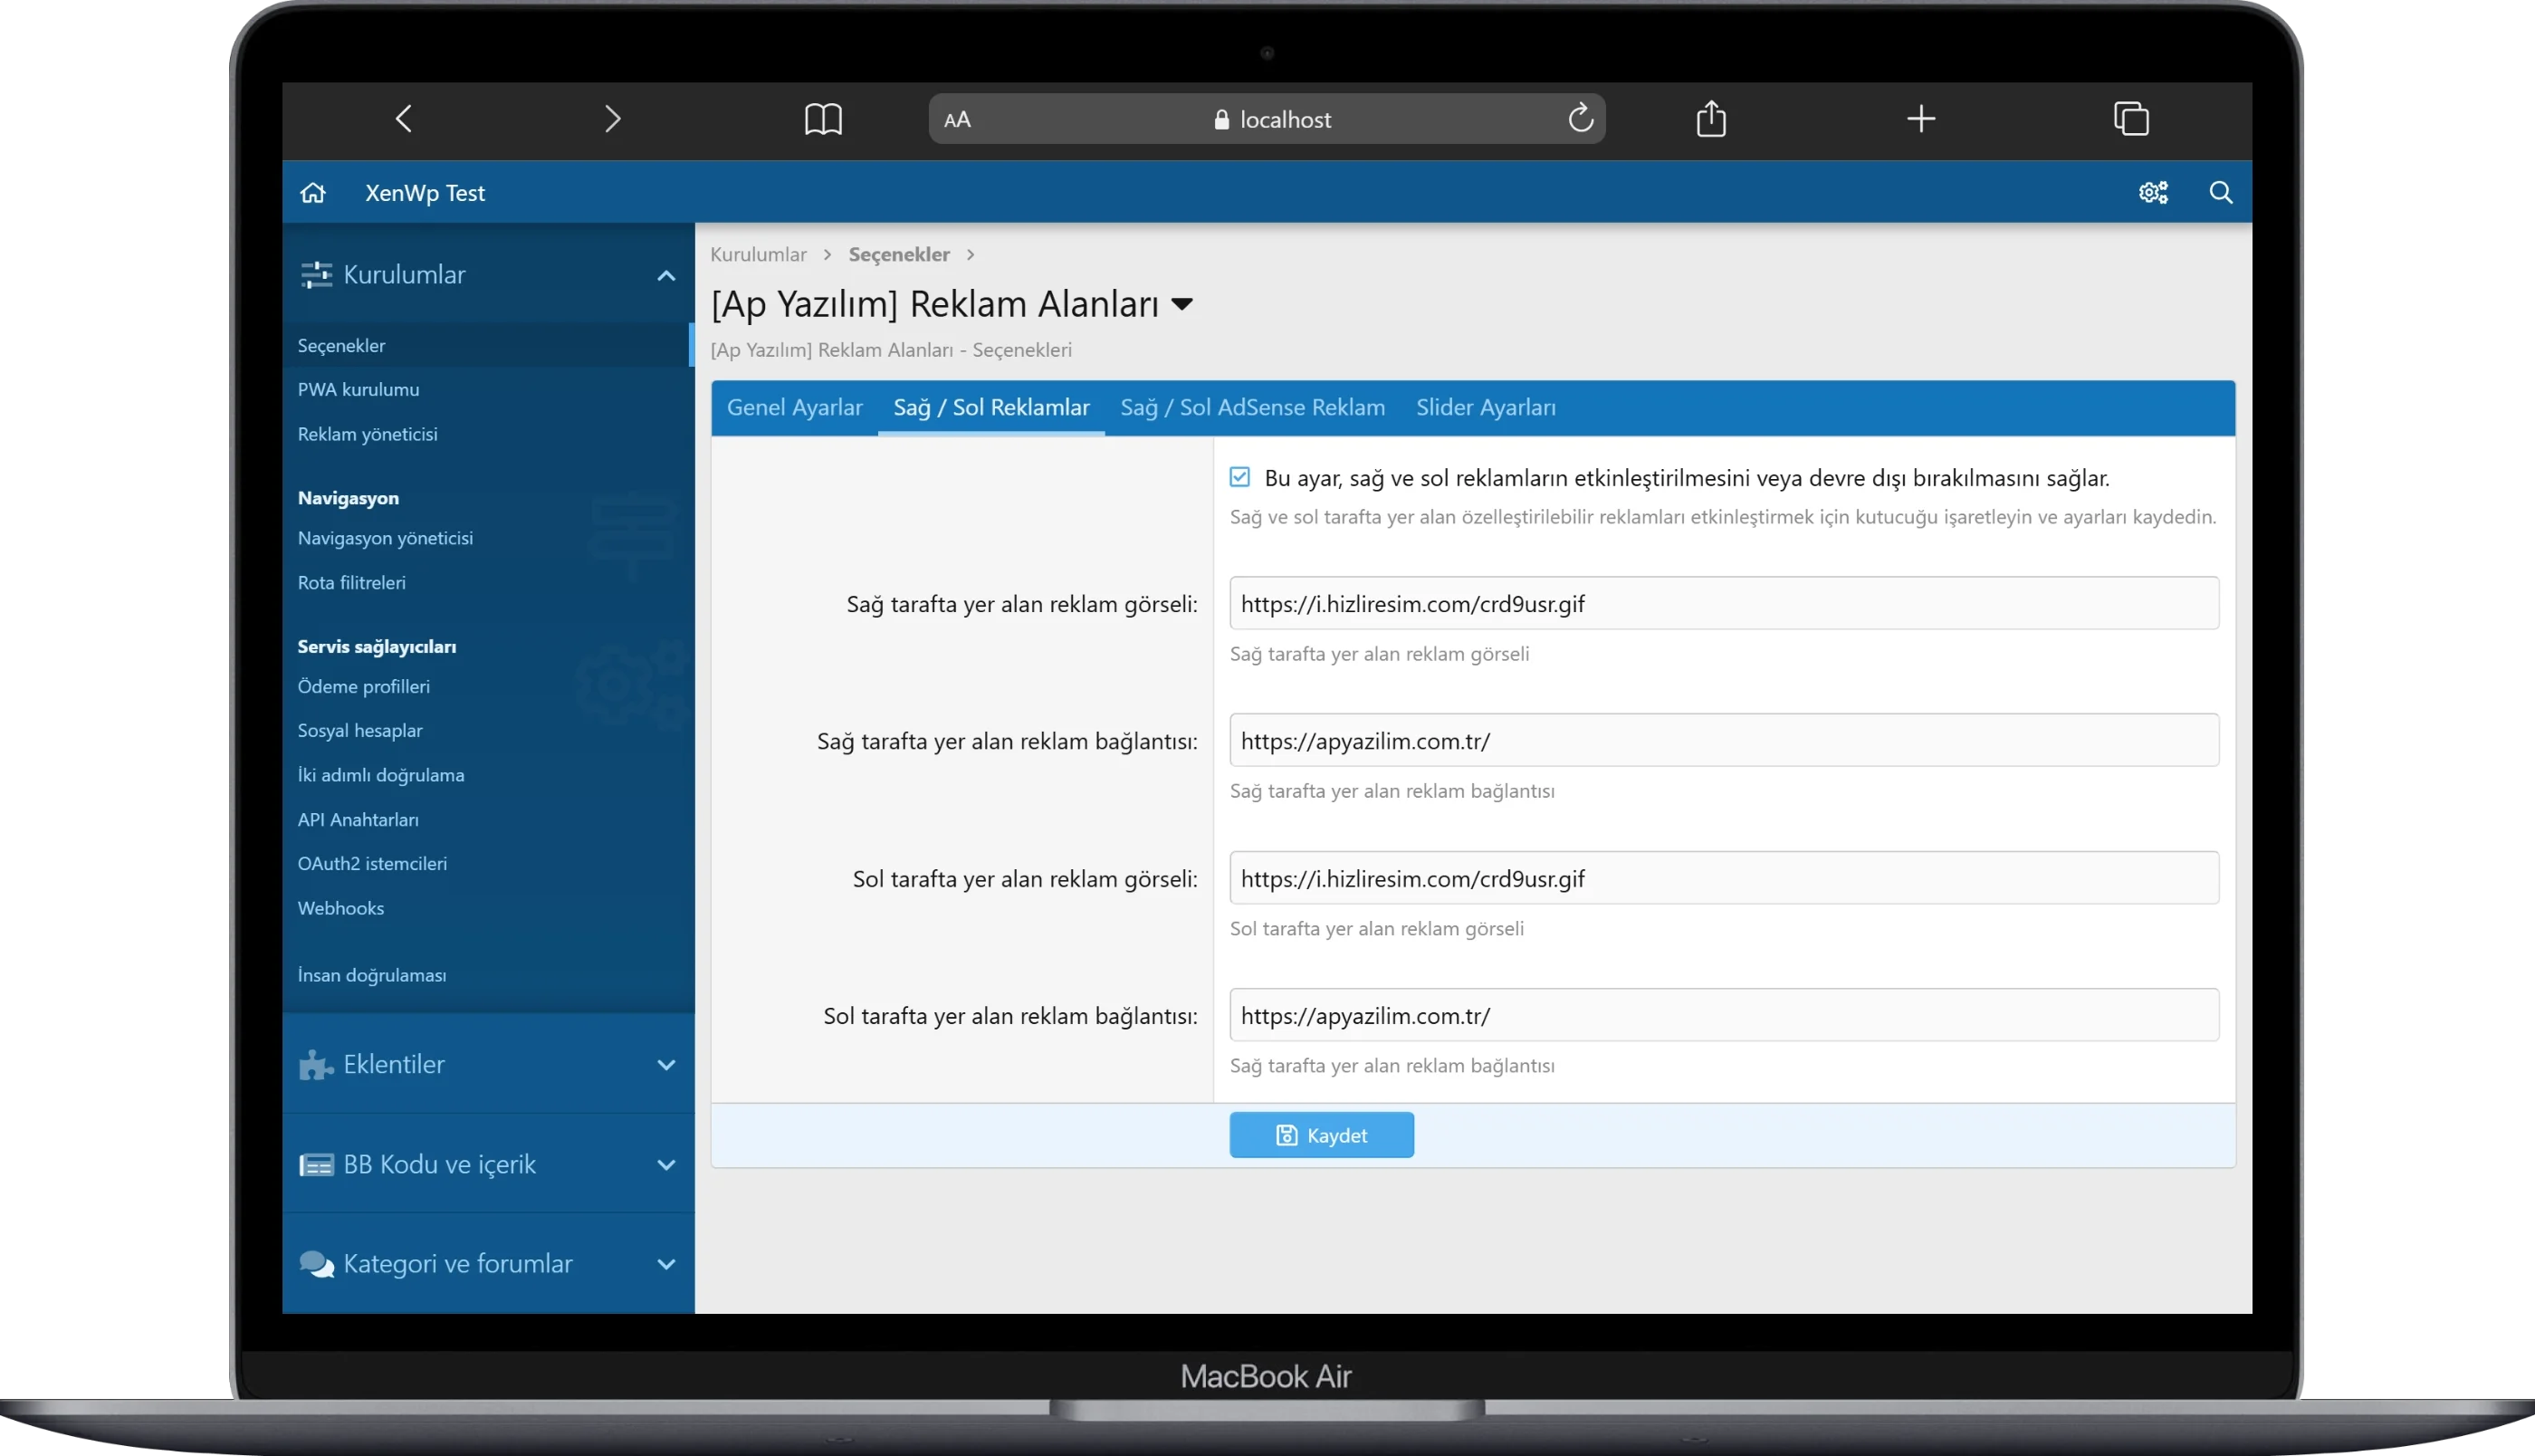Open the Reklam yöneticisi sidebar link
The width and height of the screenshot is (2535, 1456).
pos(367,434)
